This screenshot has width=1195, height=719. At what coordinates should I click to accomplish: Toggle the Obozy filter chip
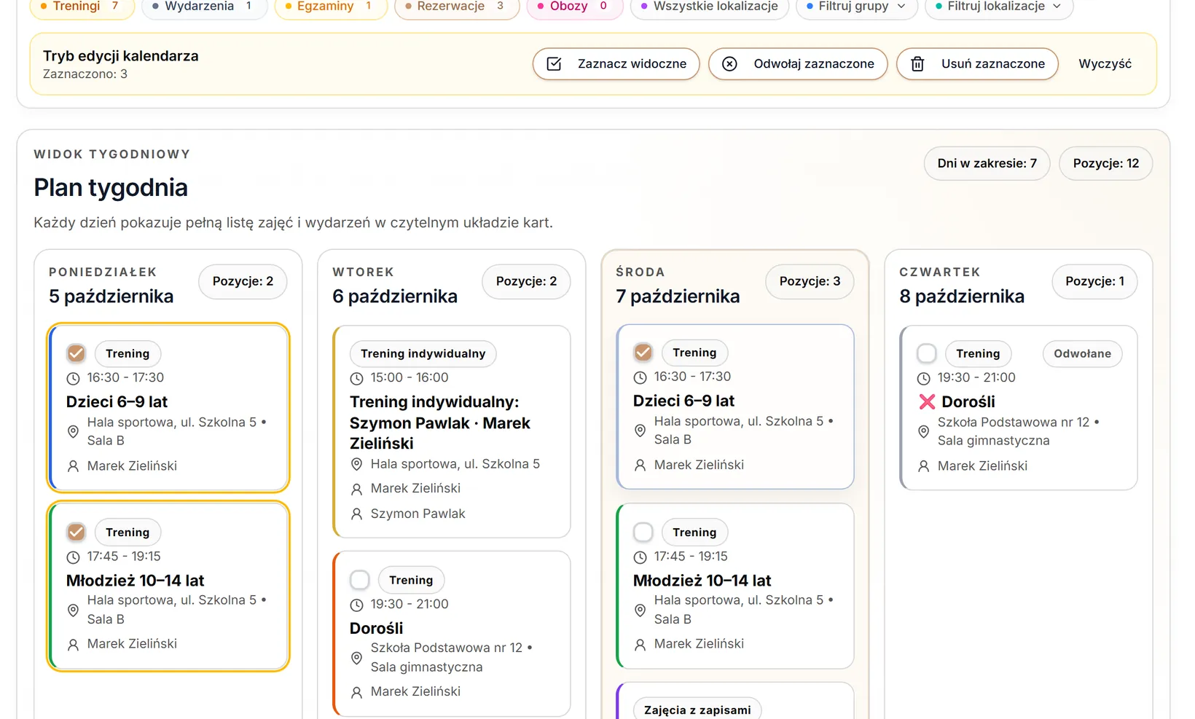pos(574,7)
